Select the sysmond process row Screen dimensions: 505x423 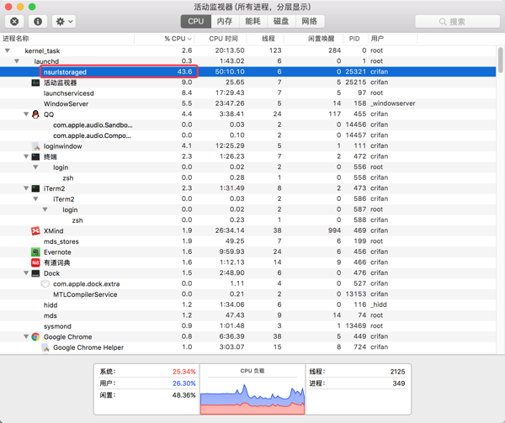click(x=247, y=326)
